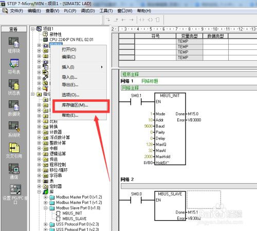Select the MBUS_SLAVE library instruction
The height and width of the screenshot is (231, 257).
click(x=75, y=219)
